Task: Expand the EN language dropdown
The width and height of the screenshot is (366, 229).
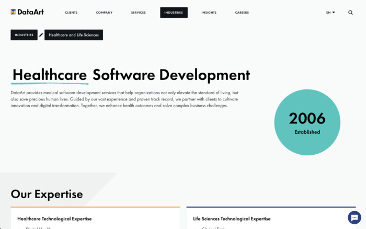Action: (x=330, y=13)
